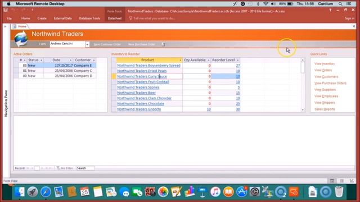
Task: Open FaceTime icon in the Dock
Action: (137, 192)
